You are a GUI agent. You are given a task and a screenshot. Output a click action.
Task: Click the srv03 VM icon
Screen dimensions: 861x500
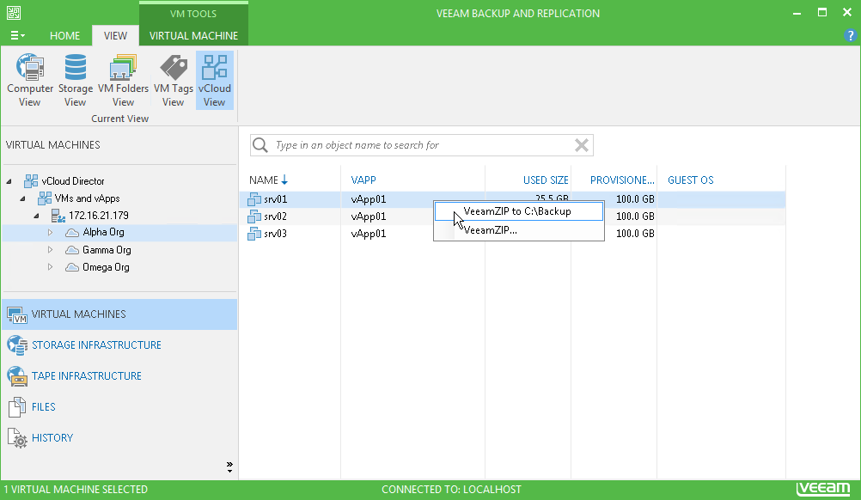[253, 234]
